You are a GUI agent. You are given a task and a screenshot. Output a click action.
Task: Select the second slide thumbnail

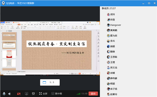(9, 45)
